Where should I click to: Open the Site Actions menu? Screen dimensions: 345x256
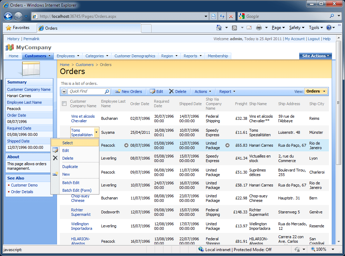coord(316,56)
